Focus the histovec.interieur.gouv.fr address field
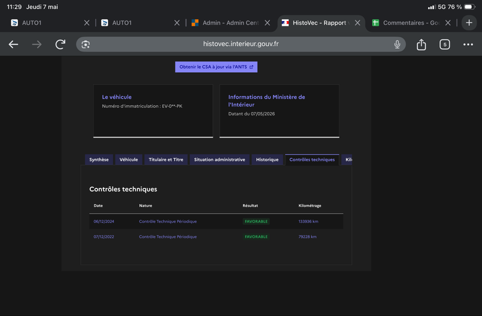 [240, 44]
